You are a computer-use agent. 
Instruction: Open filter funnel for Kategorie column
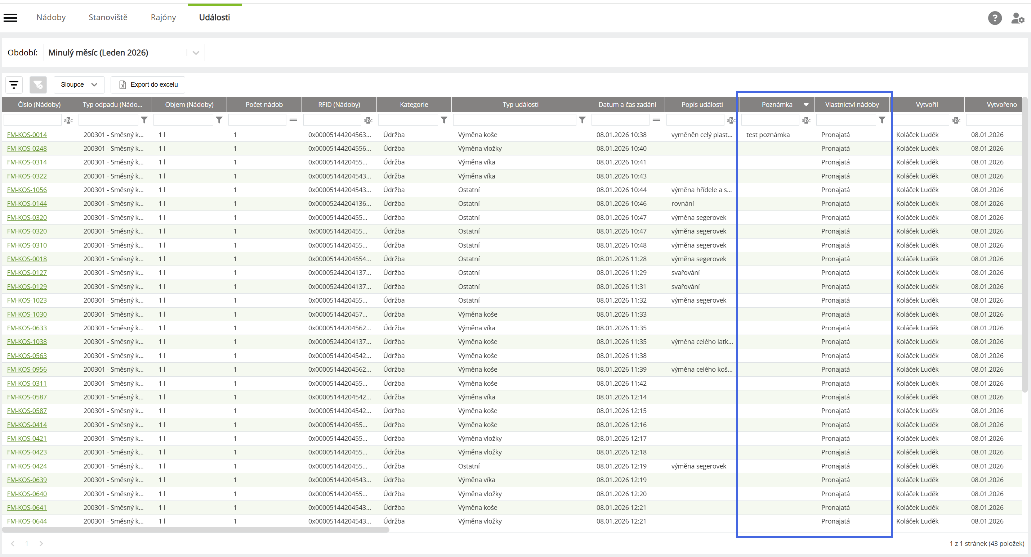444,119
